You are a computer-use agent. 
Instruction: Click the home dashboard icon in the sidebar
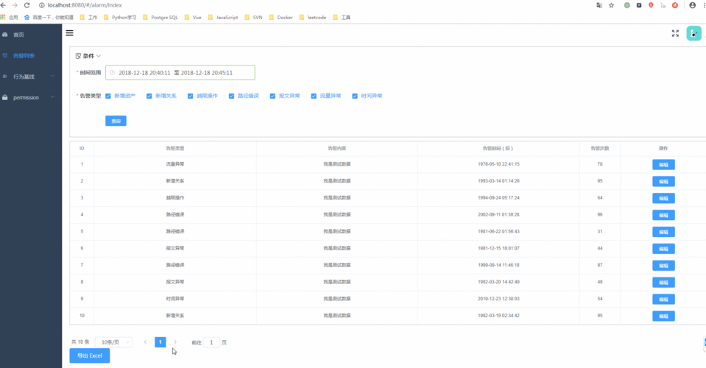point(5,35)
